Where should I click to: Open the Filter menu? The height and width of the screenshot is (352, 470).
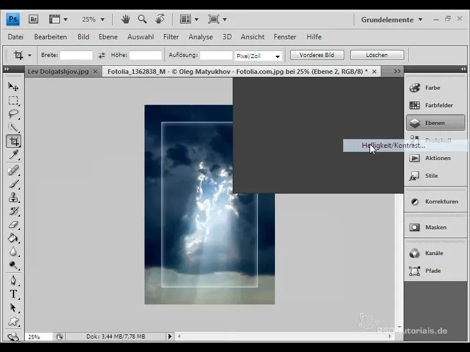click(x=171, y=37)
